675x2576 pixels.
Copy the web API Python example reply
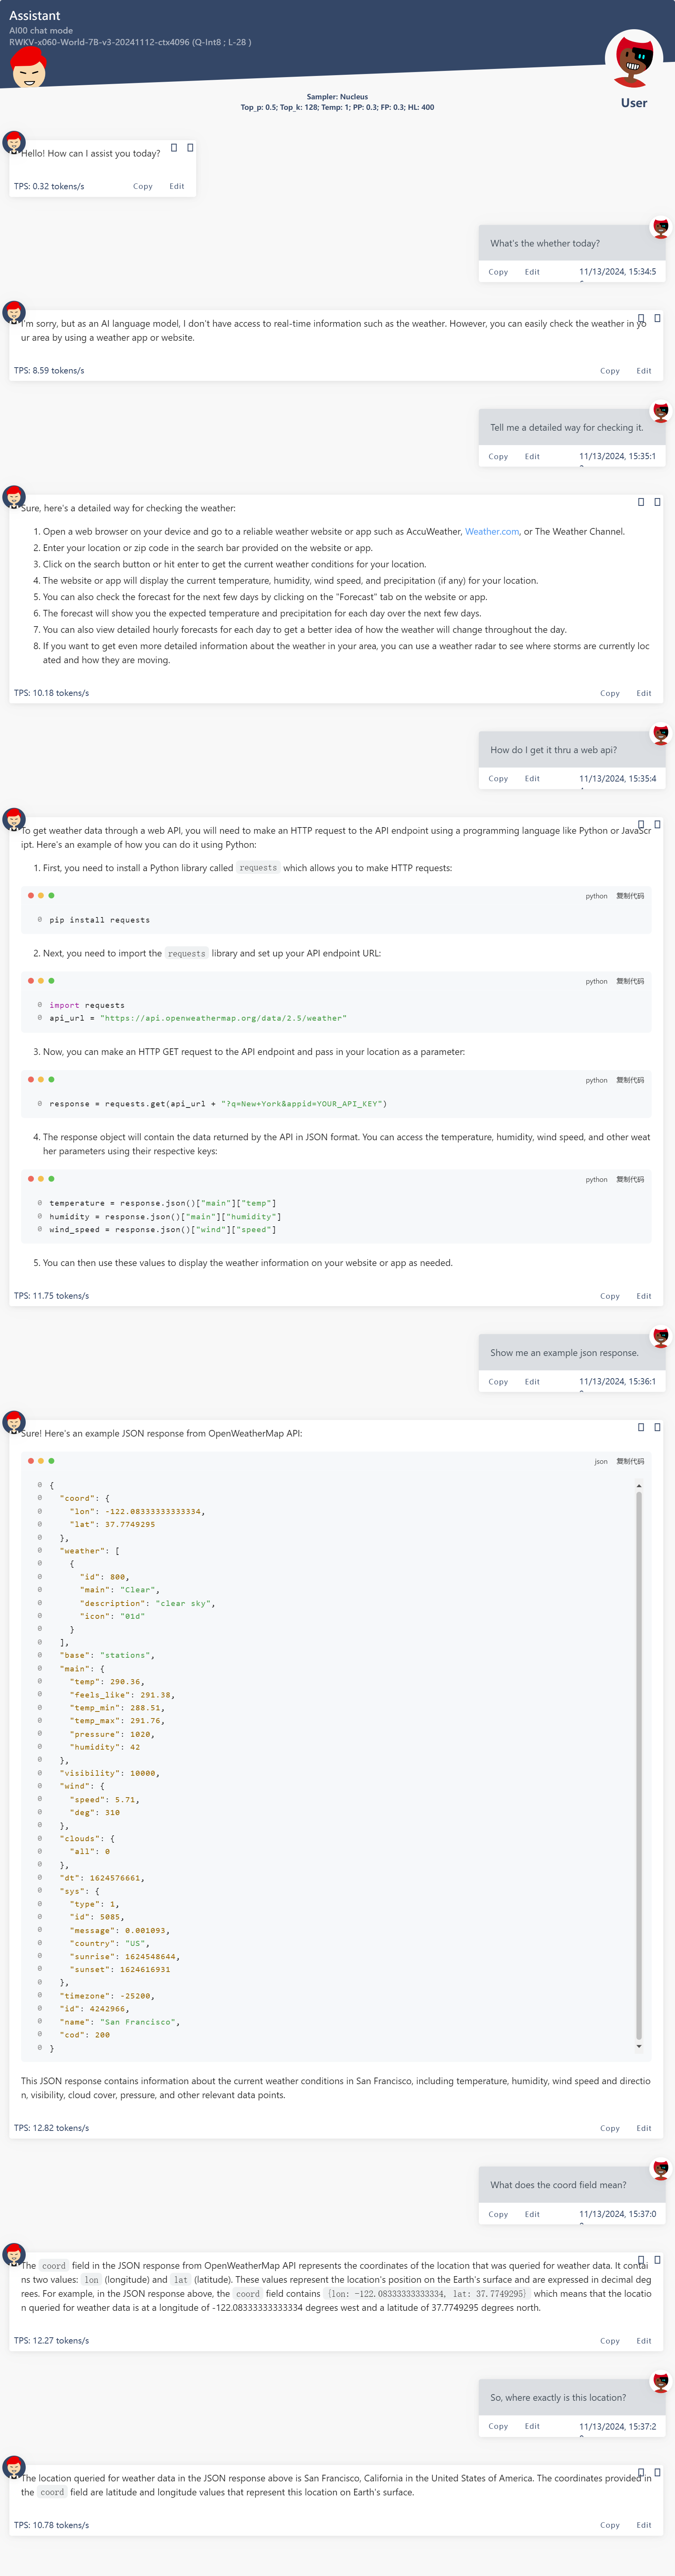[x=610, y=1296]
